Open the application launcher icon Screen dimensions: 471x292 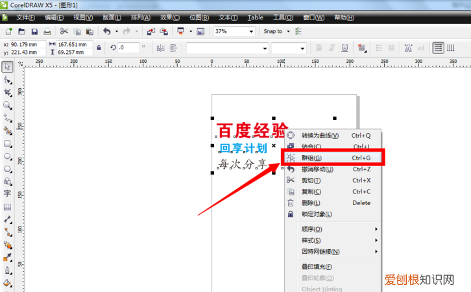coord(181,31)
